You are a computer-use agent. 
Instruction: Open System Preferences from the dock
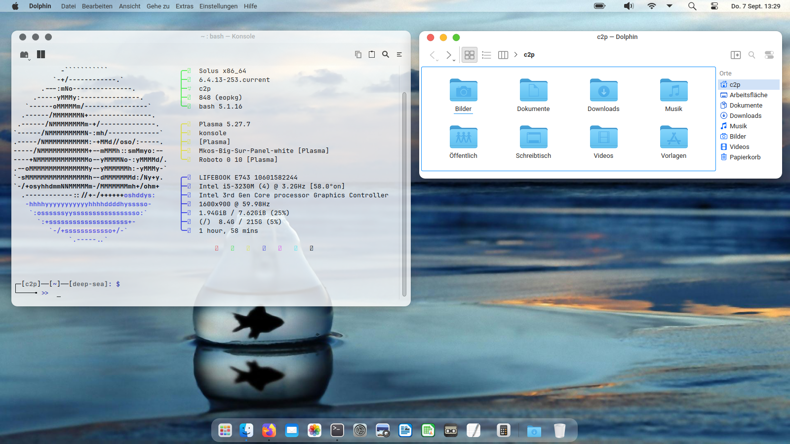(x=360, y=431)
